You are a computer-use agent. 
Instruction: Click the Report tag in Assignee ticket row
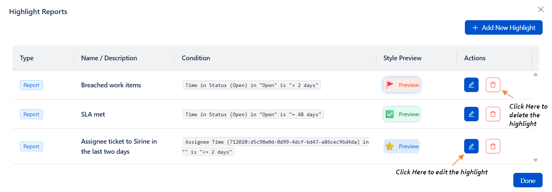tap(31, 147)
